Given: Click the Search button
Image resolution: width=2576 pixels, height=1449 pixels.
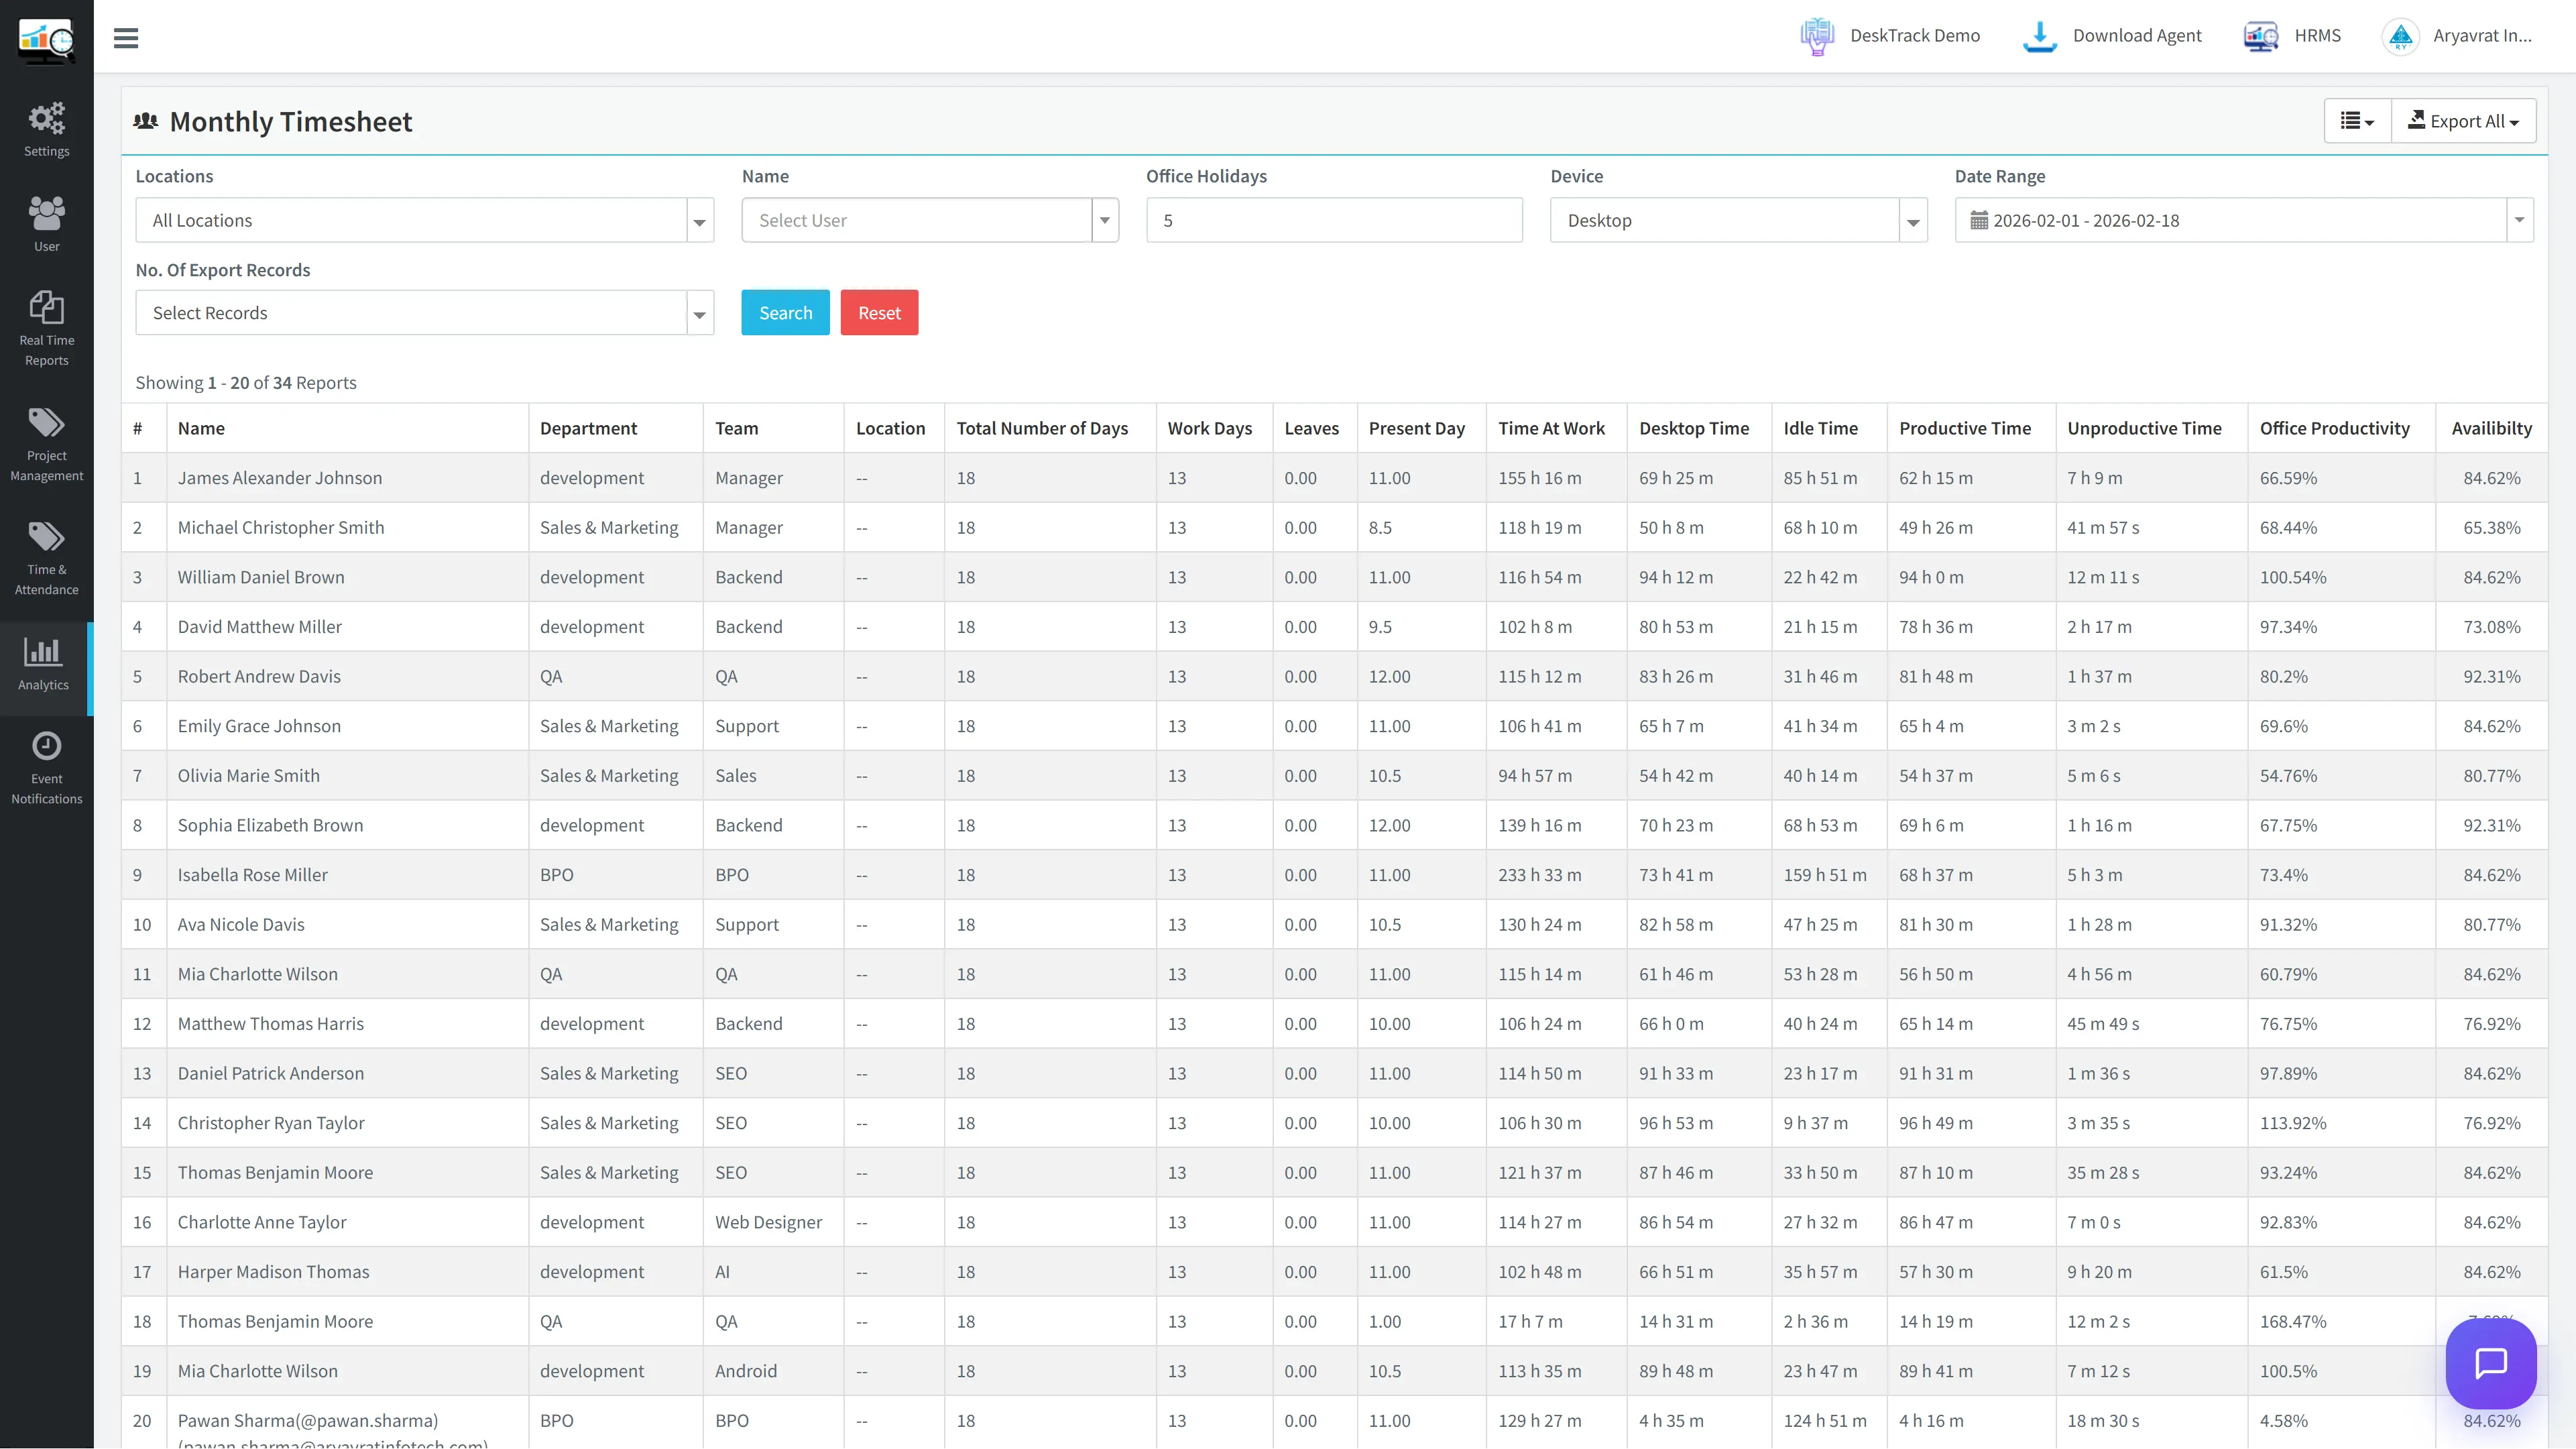Looking at the screenshot, I should [x=785, y=313].
